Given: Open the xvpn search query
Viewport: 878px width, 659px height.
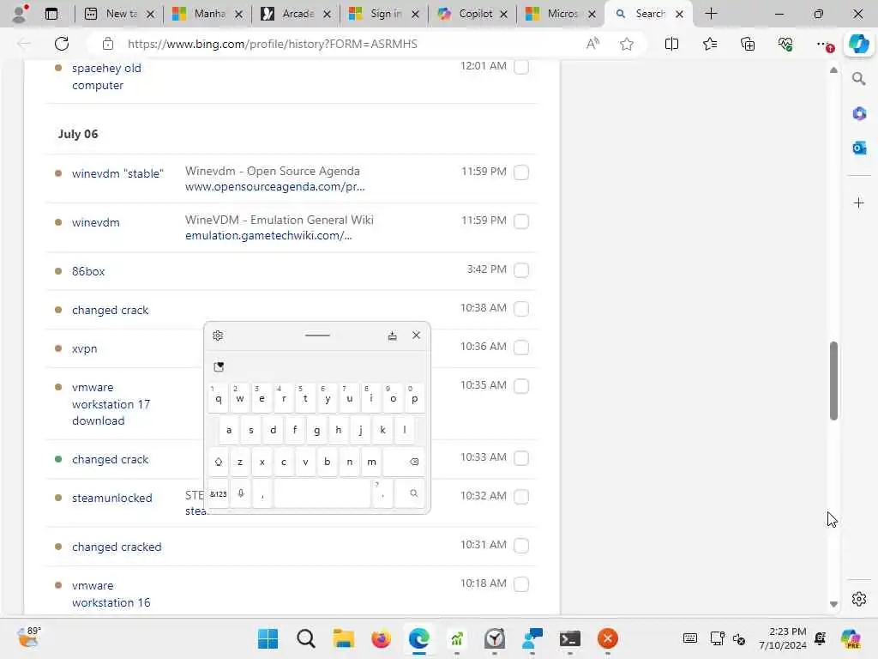Looking at the screenshot, I should click(85, 348).
